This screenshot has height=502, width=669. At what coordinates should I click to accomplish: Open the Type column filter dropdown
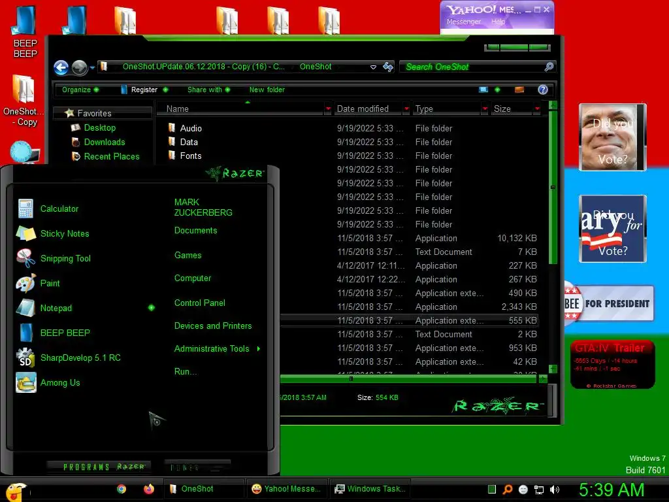(x=485, y=109)
